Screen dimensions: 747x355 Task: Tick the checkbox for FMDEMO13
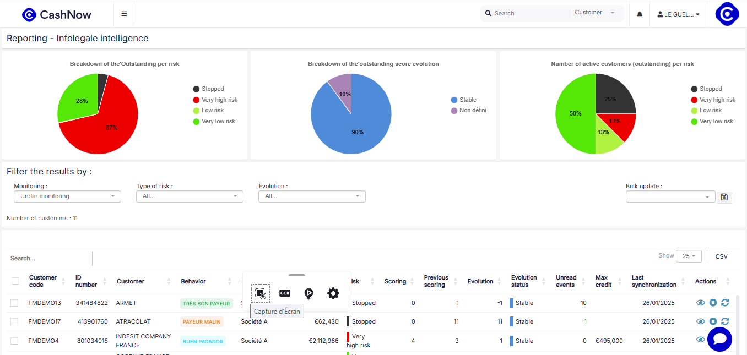point(14,303)
